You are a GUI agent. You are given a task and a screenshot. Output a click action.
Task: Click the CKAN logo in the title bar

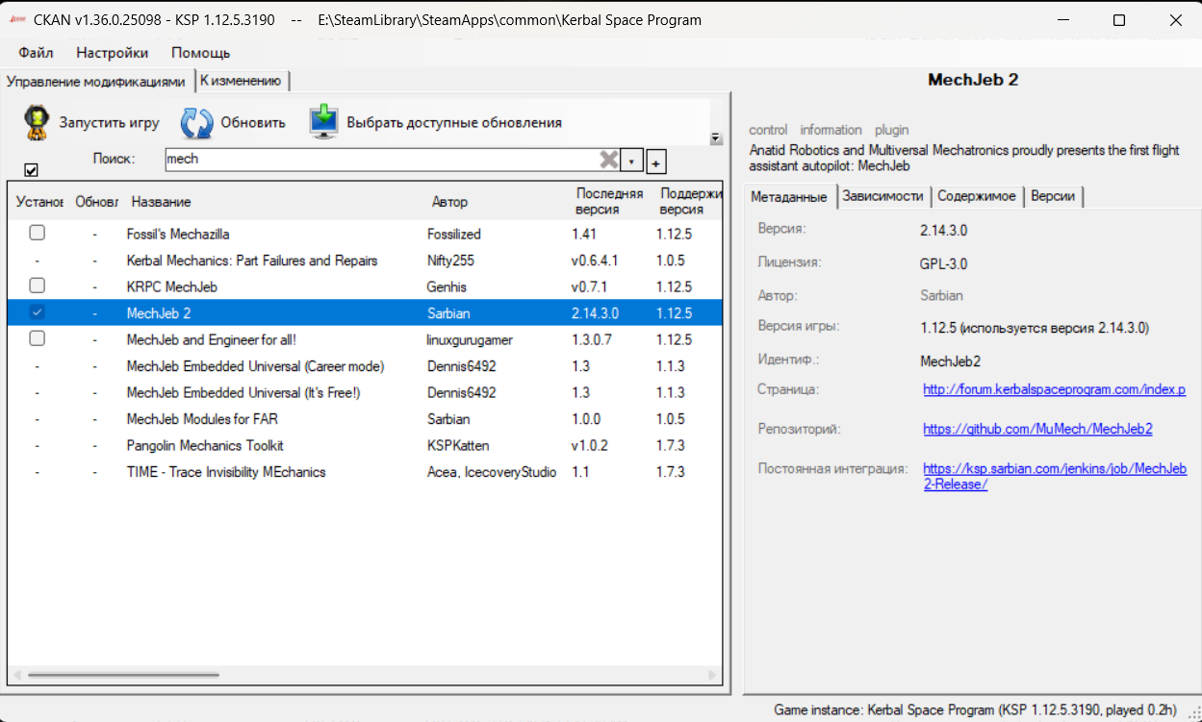click(16, 20)
